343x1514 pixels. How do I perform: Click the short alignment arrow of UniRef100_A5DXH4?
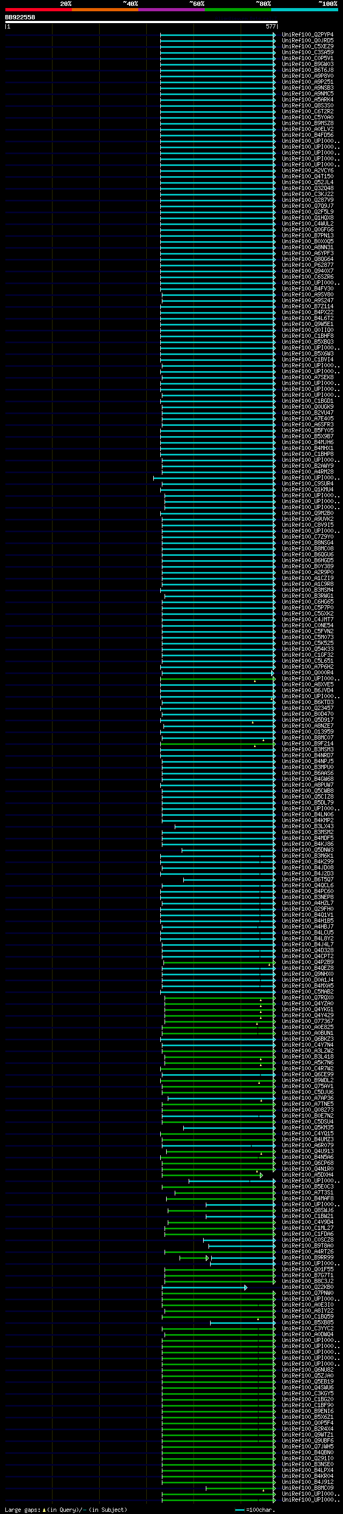click(261, 1175)
